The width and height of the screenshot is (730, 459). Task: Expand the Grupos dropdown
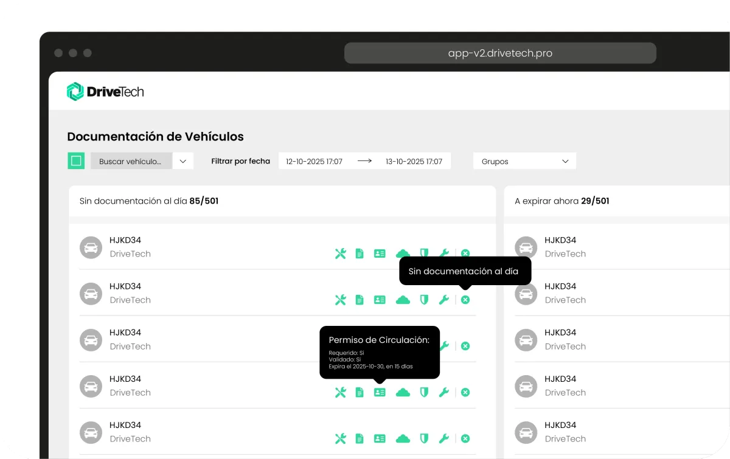524,161
